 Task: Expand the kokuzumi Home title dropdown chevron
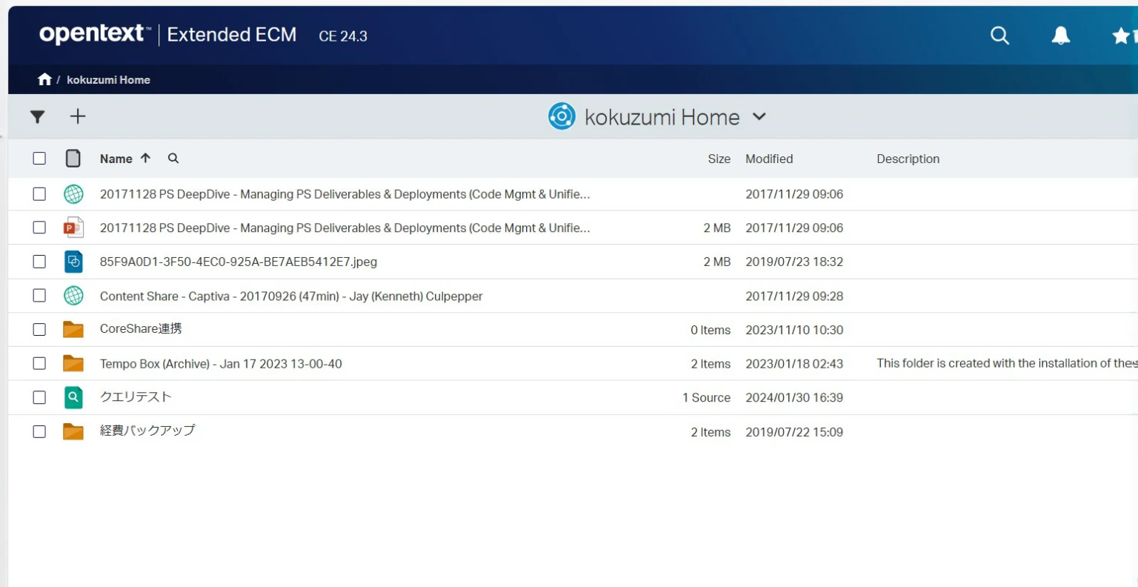point(759,117)
